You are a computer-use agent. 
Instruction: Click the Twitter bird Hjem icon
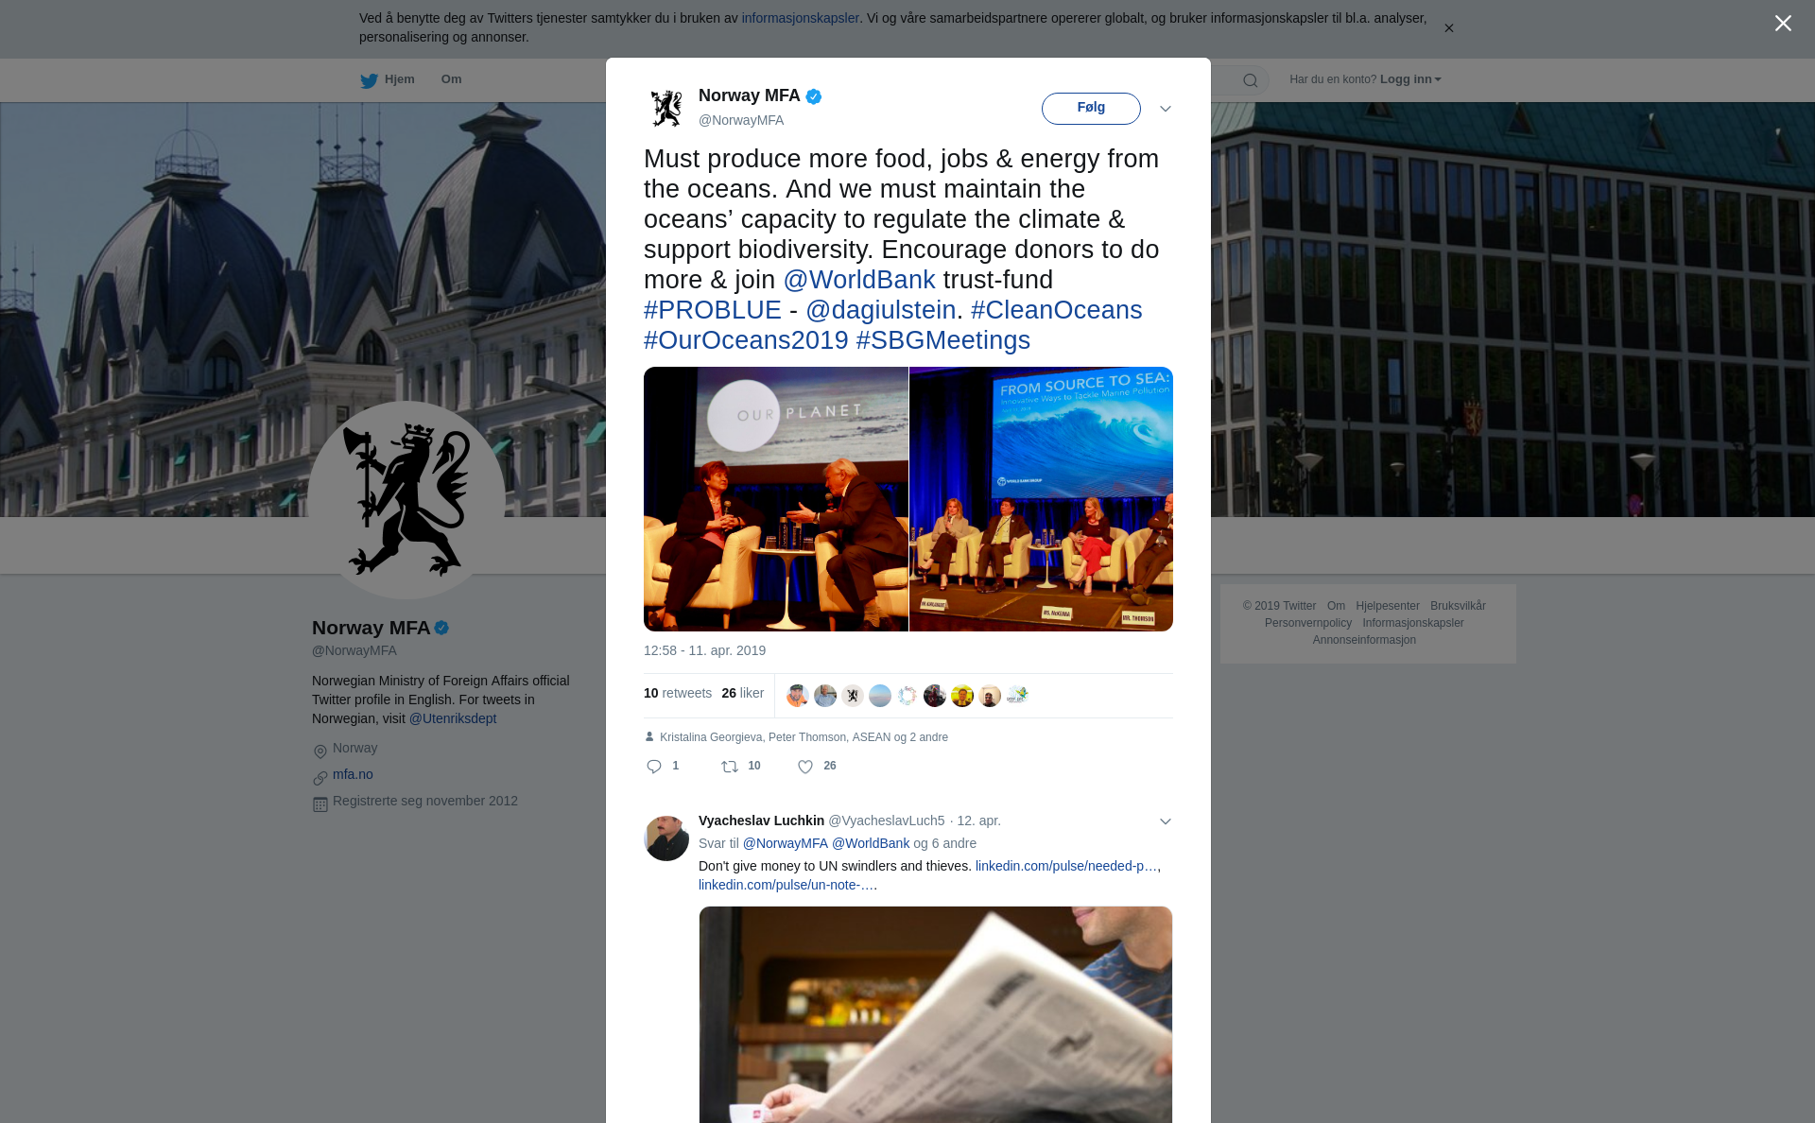369,80
